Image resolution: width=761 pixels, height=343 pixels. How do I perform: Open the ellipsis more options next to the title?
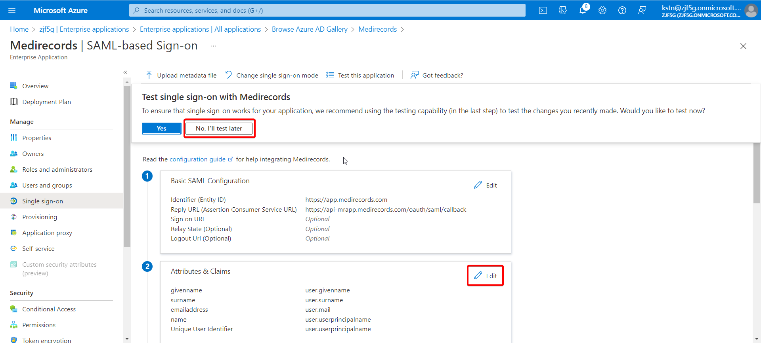tap(213, 46)
